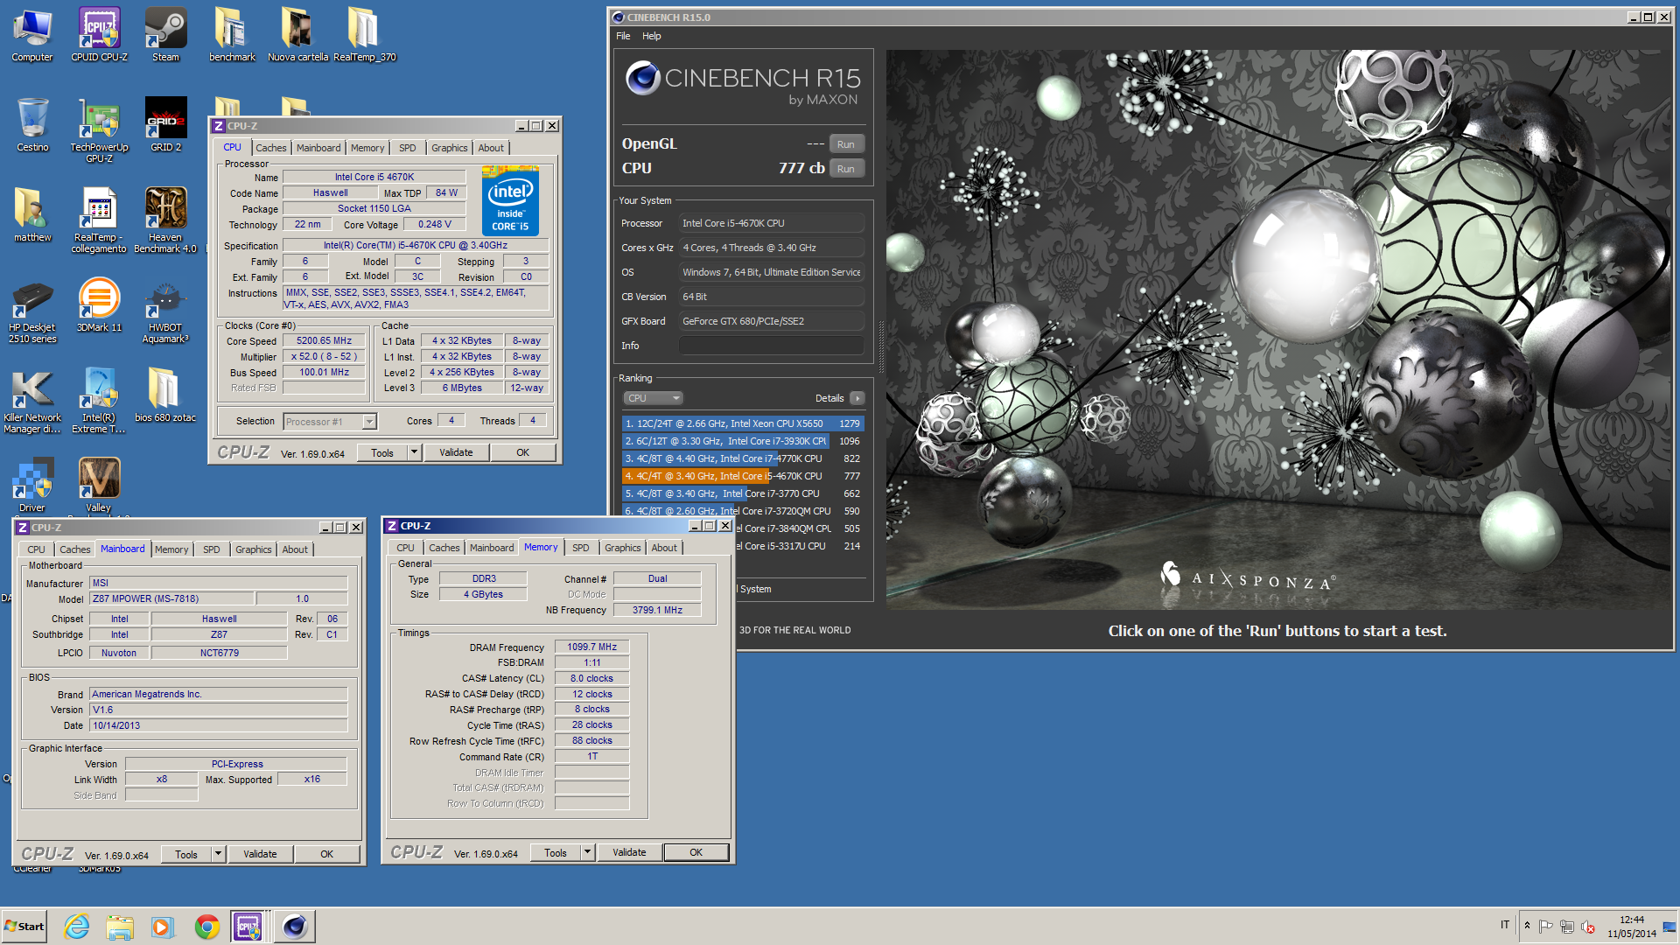Switch to SPD tab in CPU-Z CPU window
The height and width of the screenshot is (945, 1680).
(x=408, y=148)
